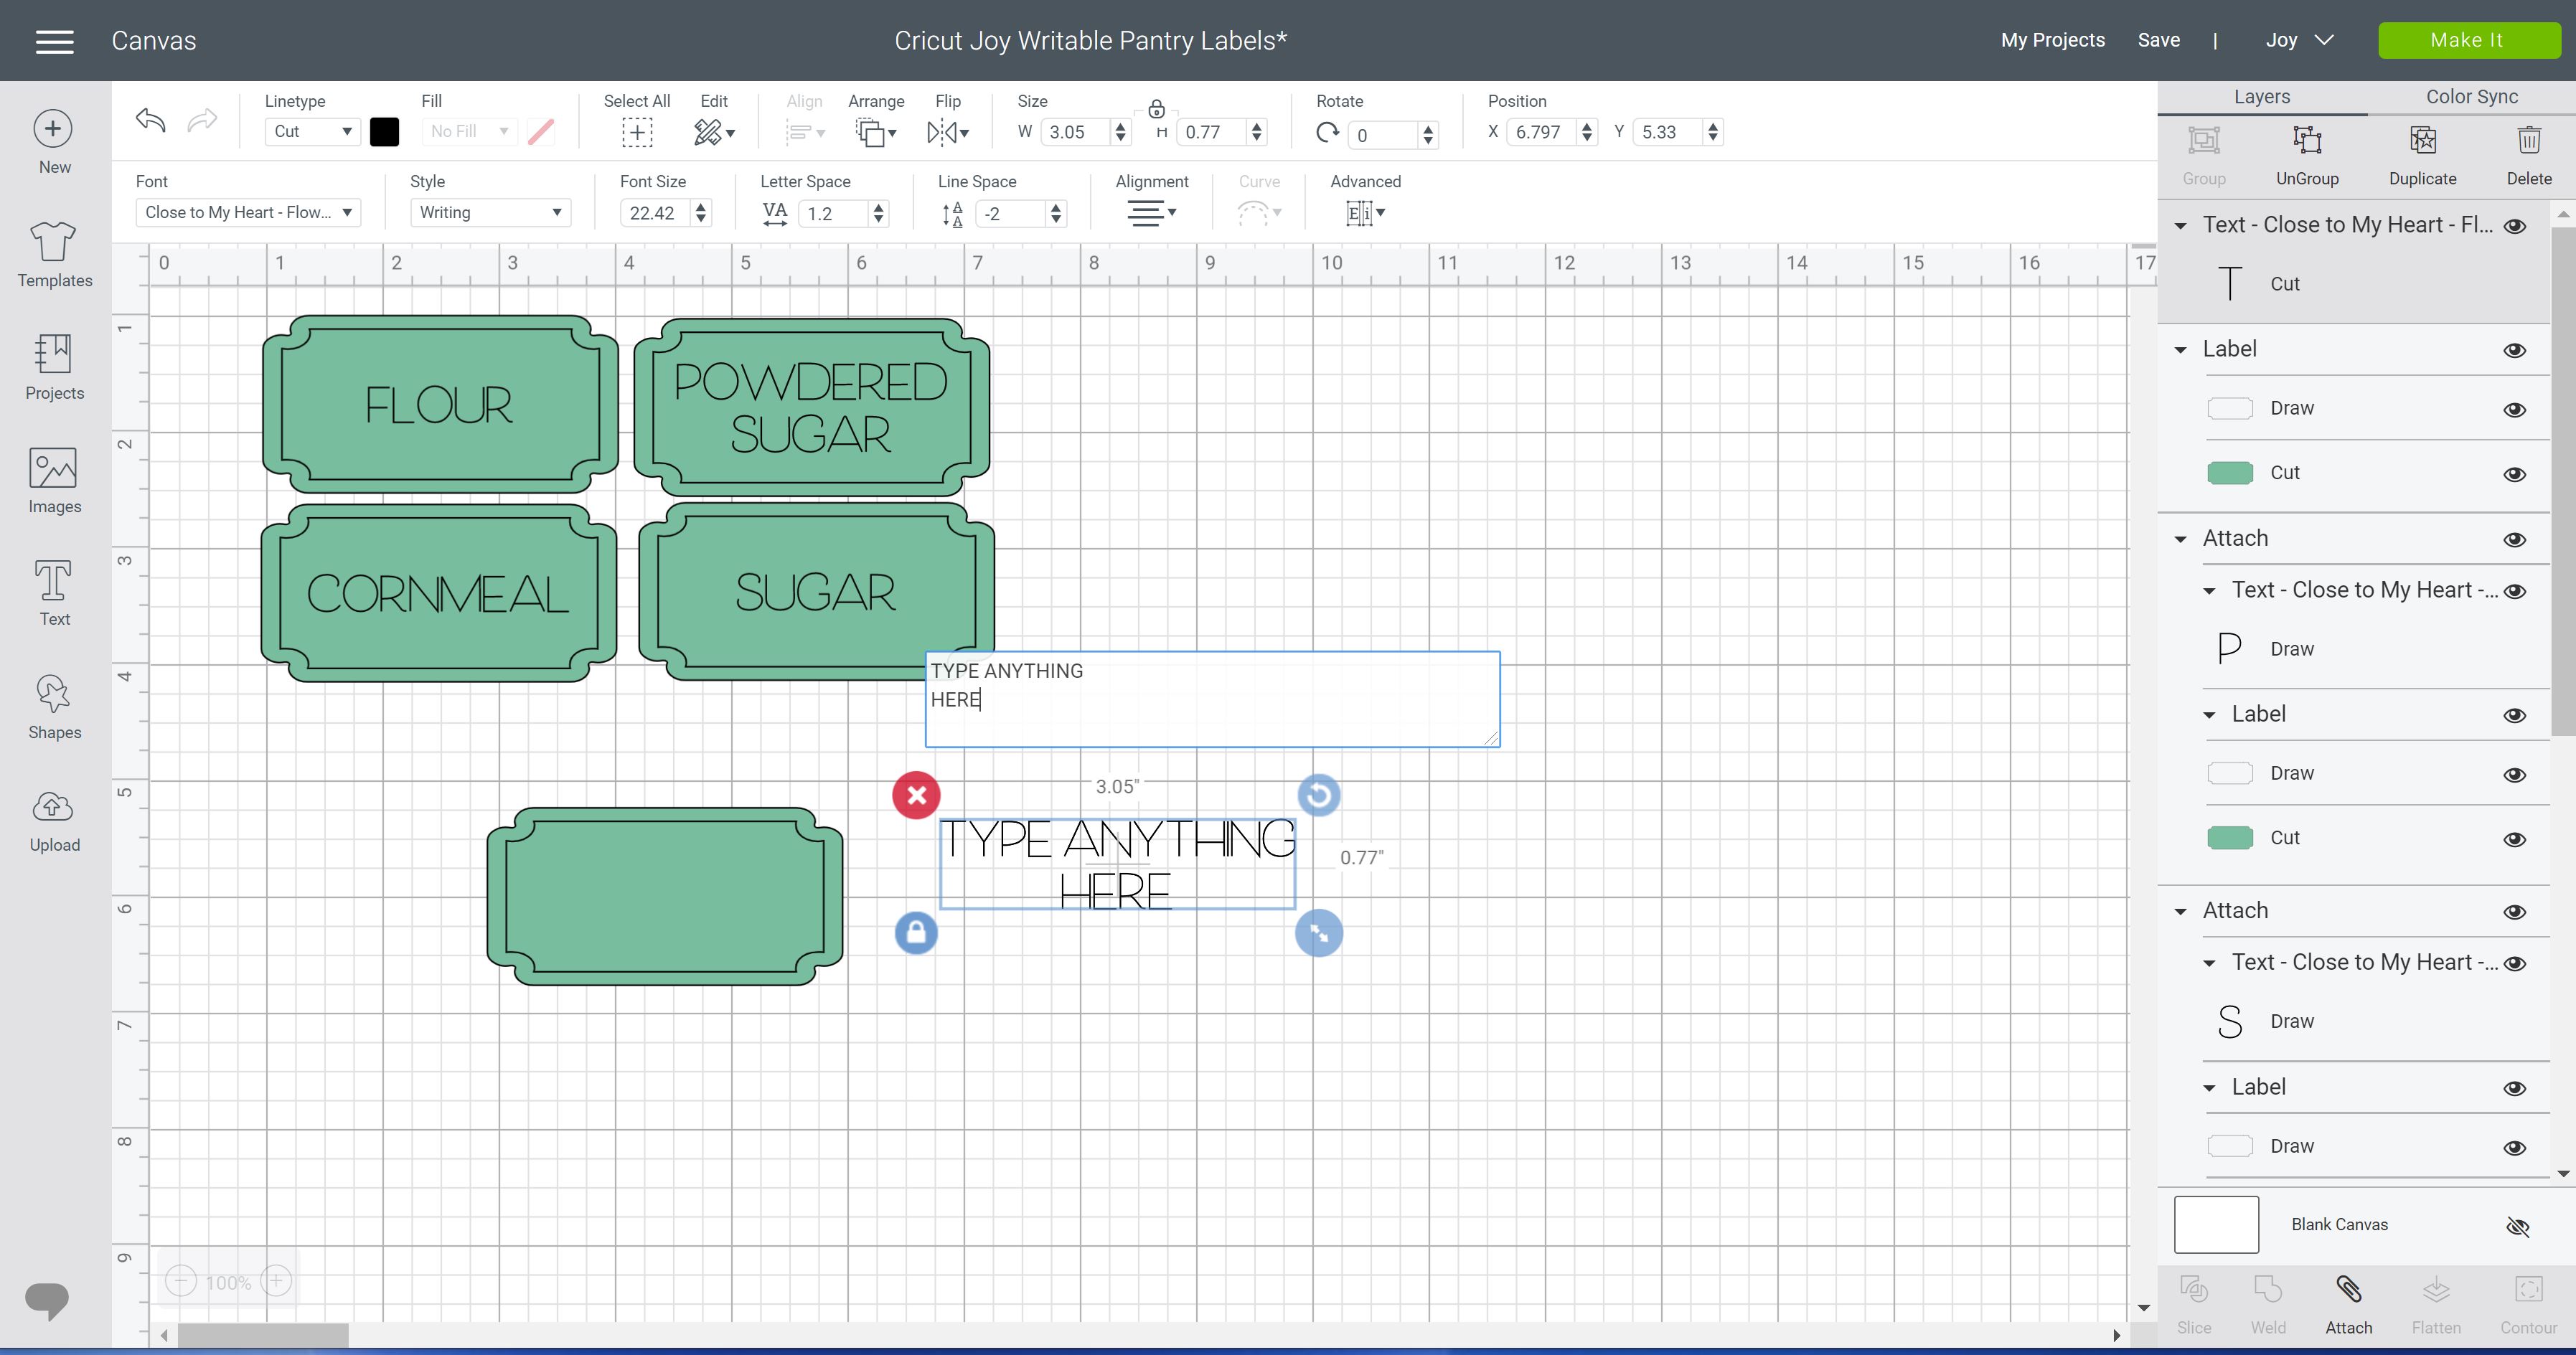Click the green Make It button
This screenshot has height=1355, width=2576.
pos(2466,40)
